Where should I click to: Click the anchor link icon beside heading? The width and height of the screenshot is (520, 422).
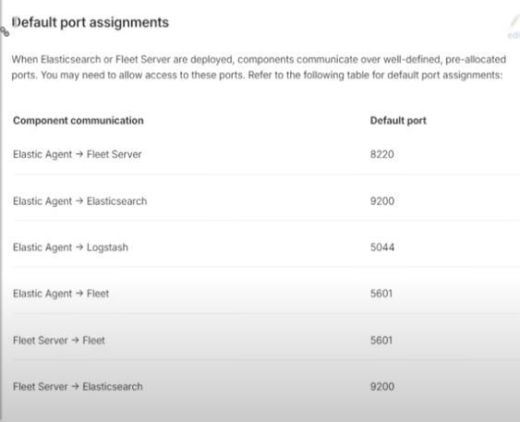pos(5,31)
